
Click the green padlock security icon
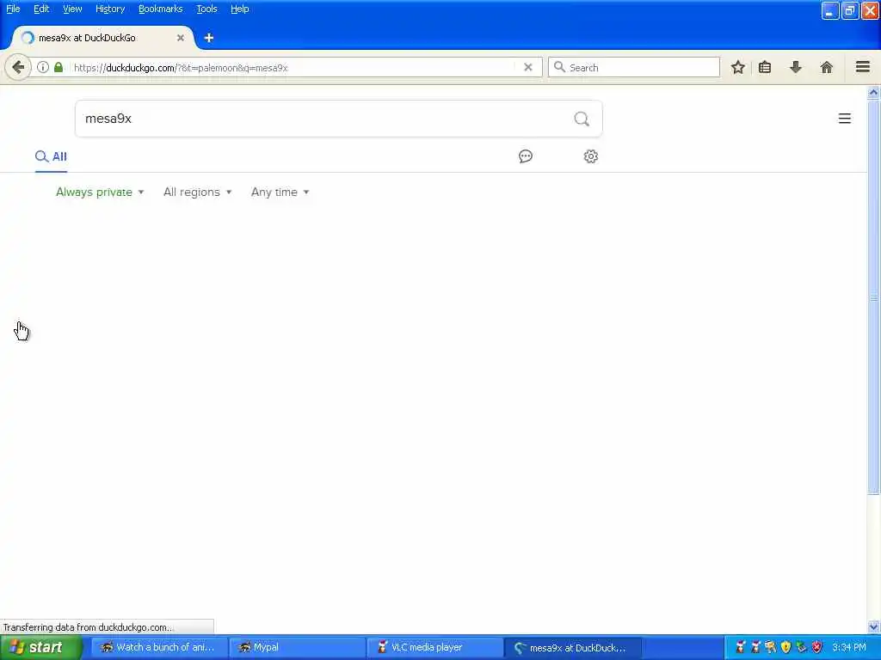[x=59, y=67]
